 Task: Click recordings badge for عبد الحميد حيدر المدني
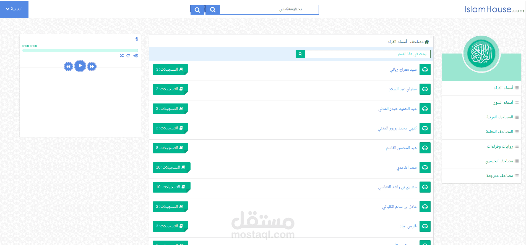click(170, 109)
